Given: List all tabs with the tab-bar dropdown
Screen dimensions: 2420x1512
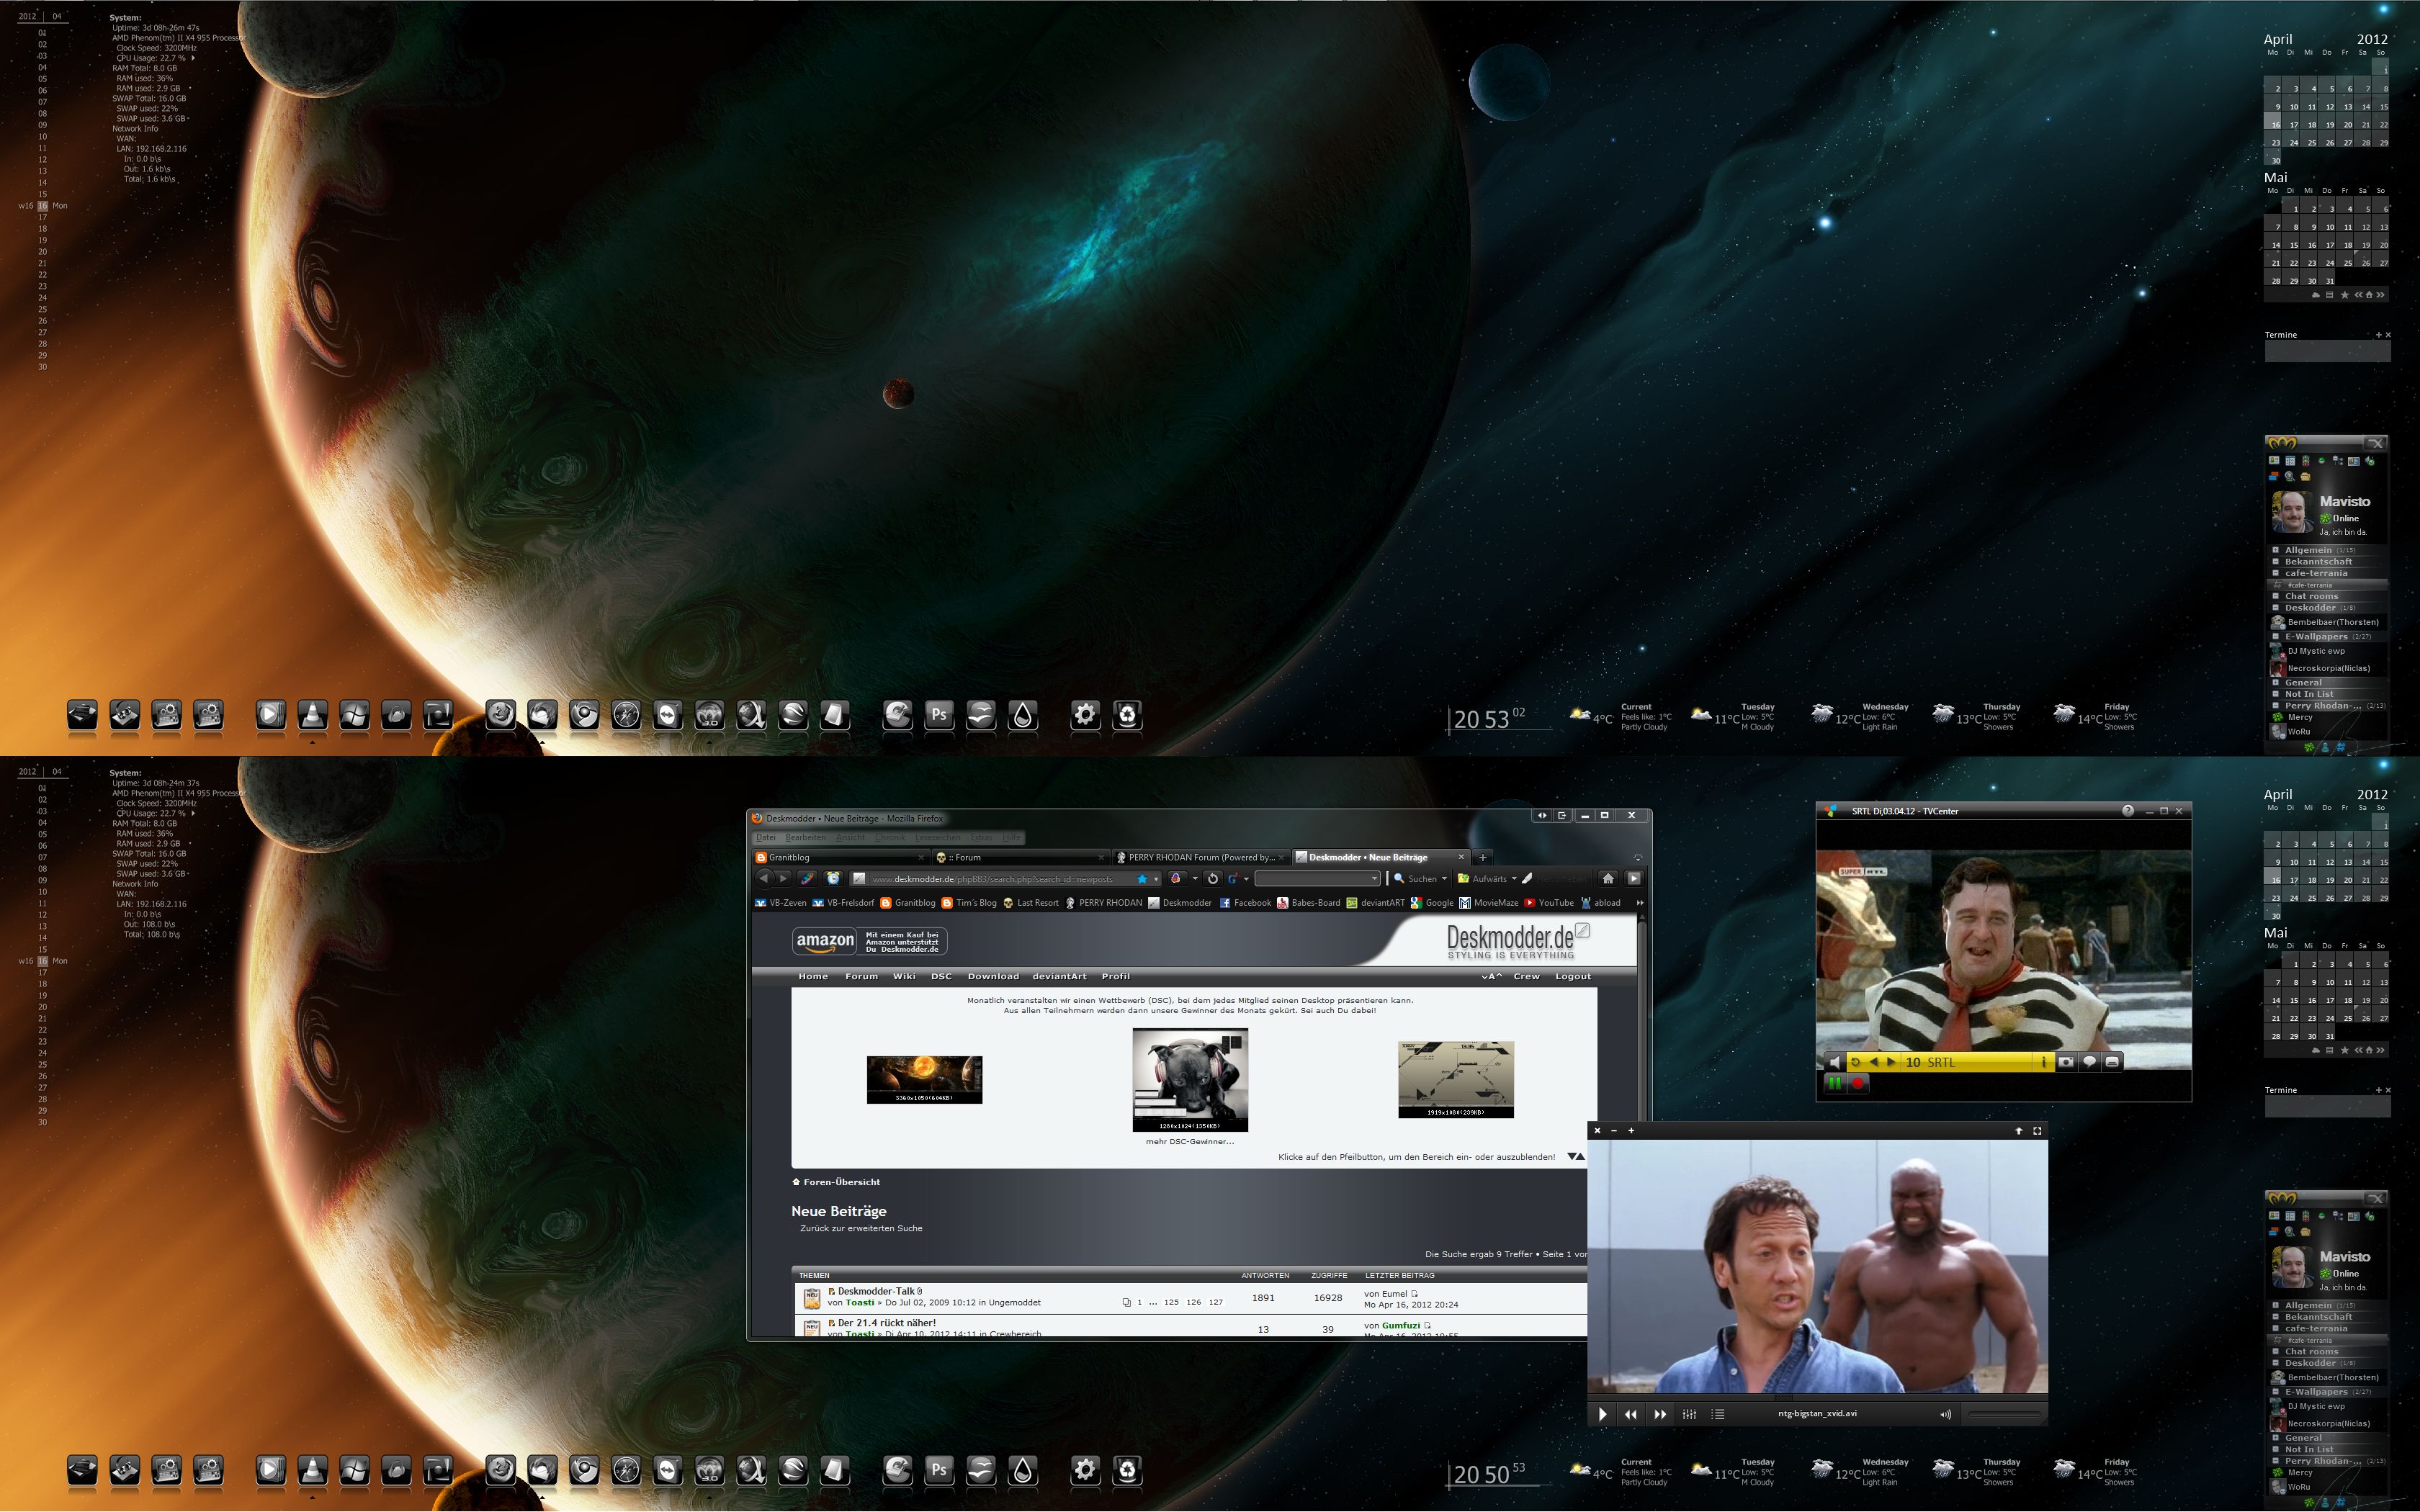Looking at the screenshot, I should tap(1638, 857).
